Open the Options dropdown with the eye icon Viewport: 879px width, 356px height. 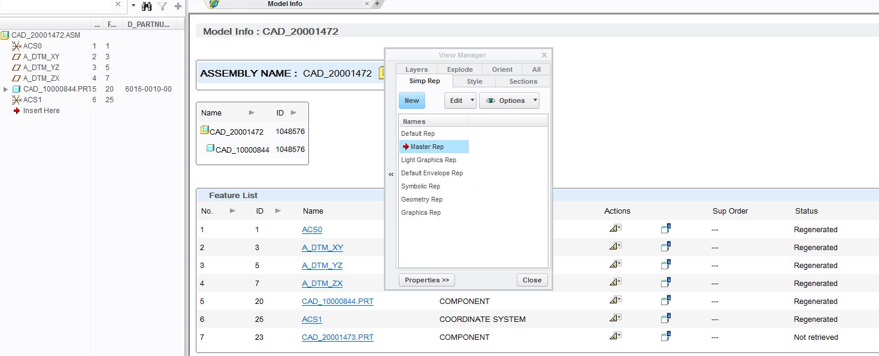(x=509, y=101)
